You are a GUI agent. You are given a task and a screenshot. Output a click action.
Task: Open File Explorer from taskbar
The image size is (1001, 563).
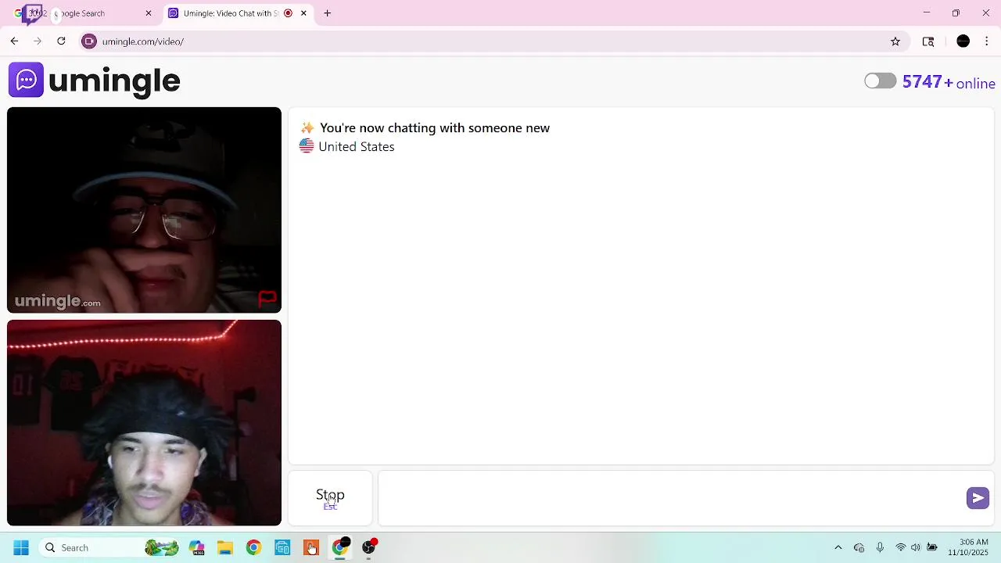(x=225, y=548)
